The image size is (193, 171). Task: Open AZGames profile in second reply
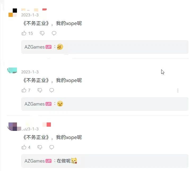pyautogui.click(x=34, y=104)
